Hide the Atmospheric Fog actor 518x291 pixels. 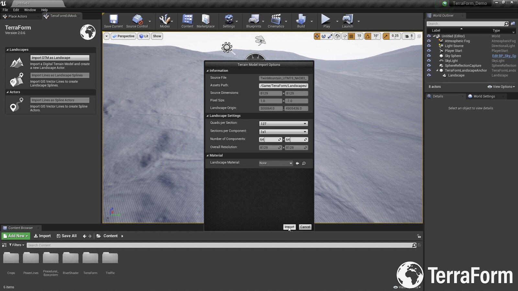[429, 41]
